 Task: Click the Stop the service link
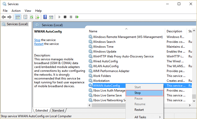37,40
